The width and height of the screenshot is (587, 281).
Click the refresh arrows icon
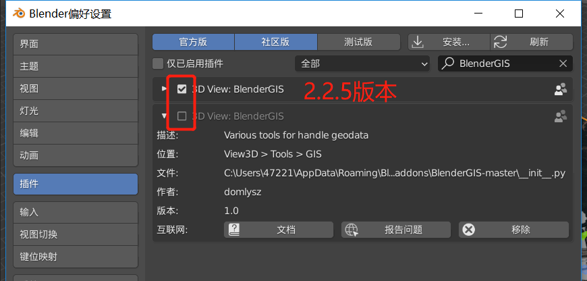click(501, 42)
